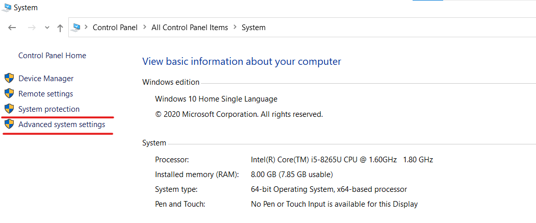Open the recent locations dropdown arrow
536x223 pixels.
pyautogui.click(x=47, y=28)
